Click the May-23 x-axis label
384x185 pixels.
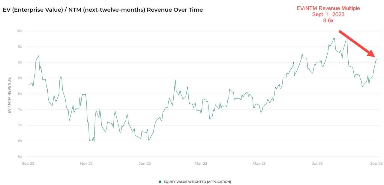click(x=259, y=163)
